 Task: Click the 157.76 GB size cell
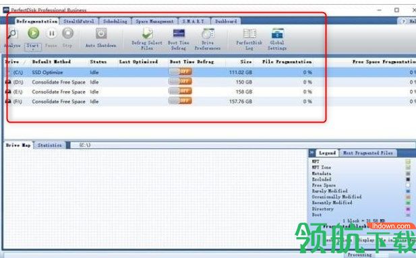[x=241, y=102]
